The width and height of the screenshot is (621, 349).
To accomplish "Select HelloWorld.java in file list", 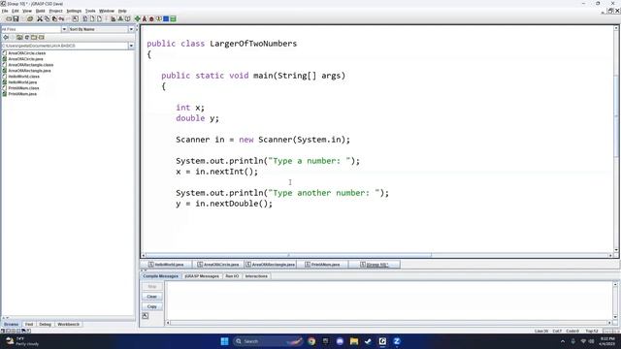I will 22,82.
